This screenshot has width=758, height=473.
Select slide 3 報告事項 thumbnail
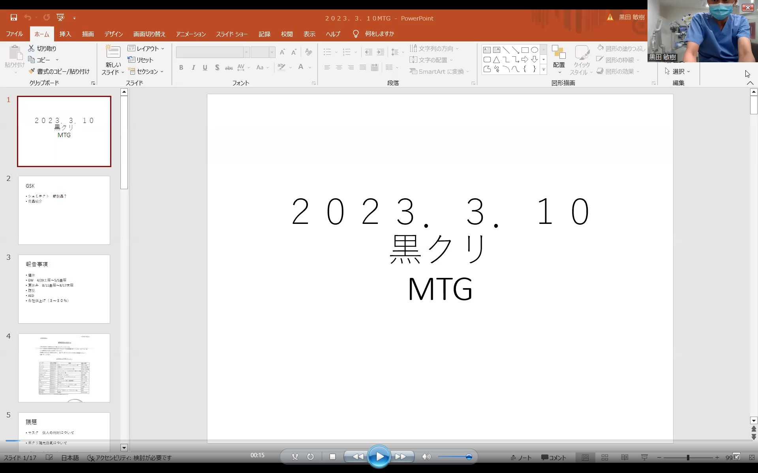tap(64, 289)
